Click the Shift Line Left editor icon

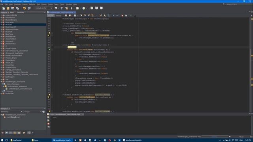pos(113,16)
